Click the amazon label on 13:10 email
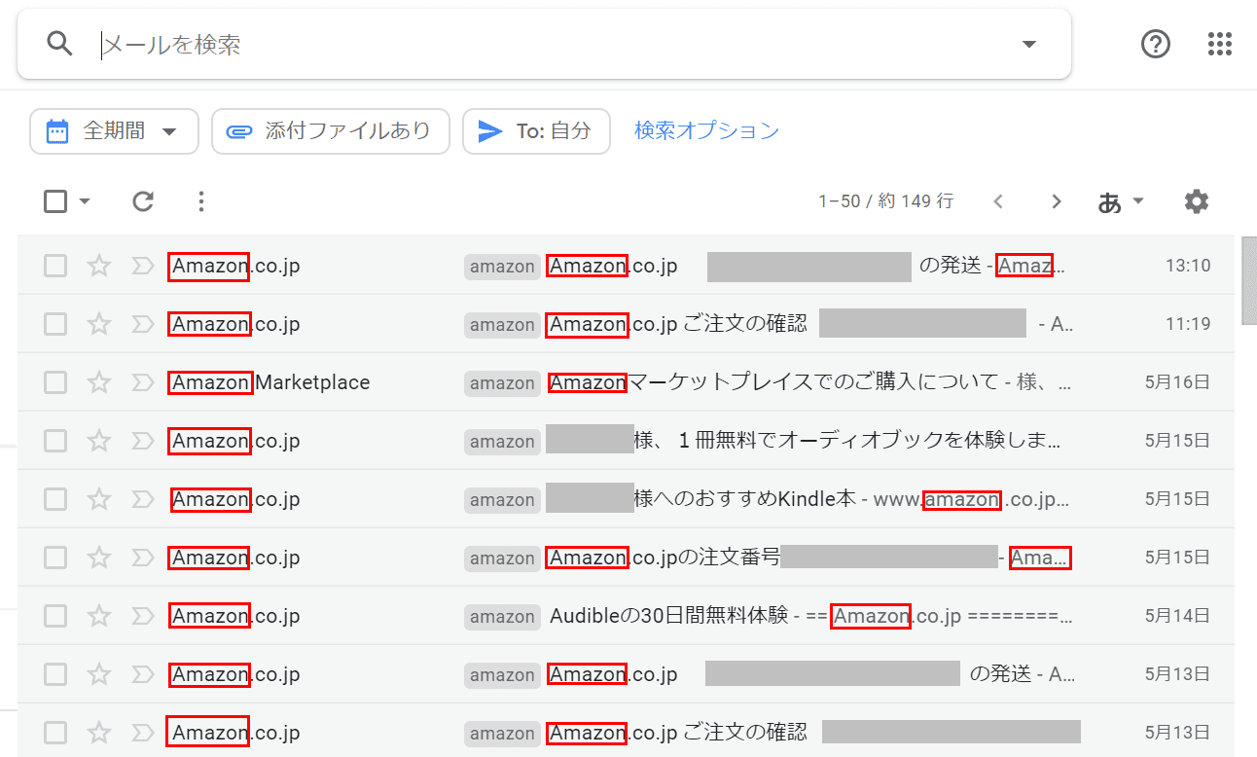The image size is (1257, 757). click(x=502, y=267)
